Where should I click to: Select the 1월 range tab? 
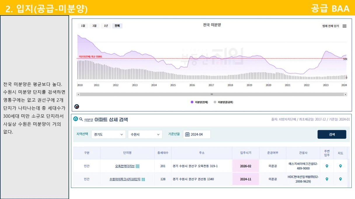[83, 26]
